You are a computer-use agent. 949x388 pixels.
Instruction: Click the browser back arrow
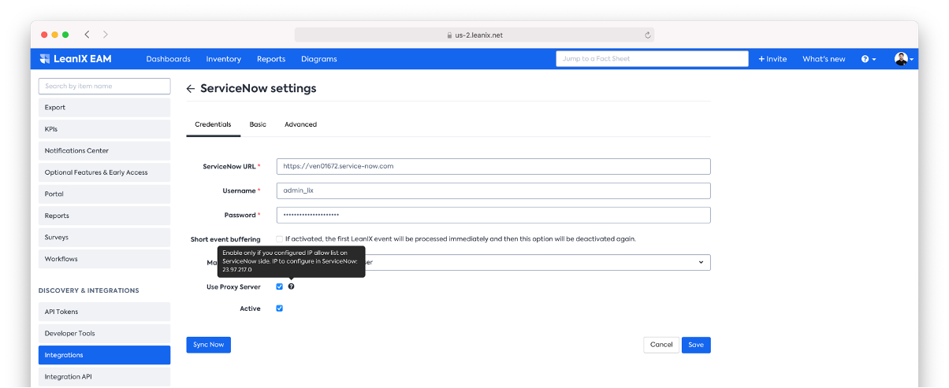click(x=87, y=35)
